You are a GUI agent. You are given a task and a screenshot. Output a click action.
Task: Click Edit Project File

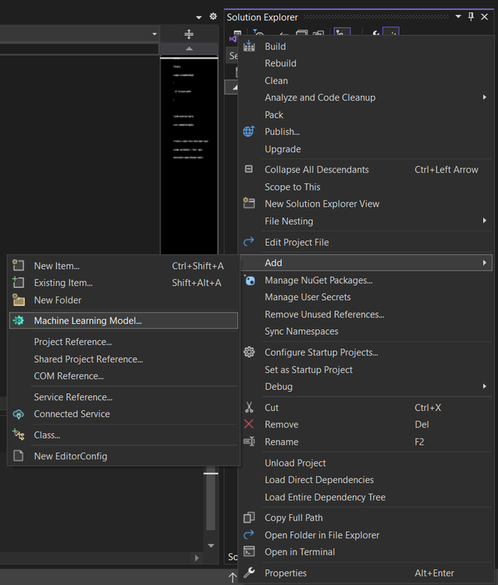(x=297, y=243)
